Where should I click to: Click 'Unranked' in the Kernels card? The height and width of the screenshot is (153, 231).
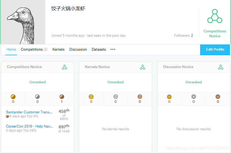point(115,82)
